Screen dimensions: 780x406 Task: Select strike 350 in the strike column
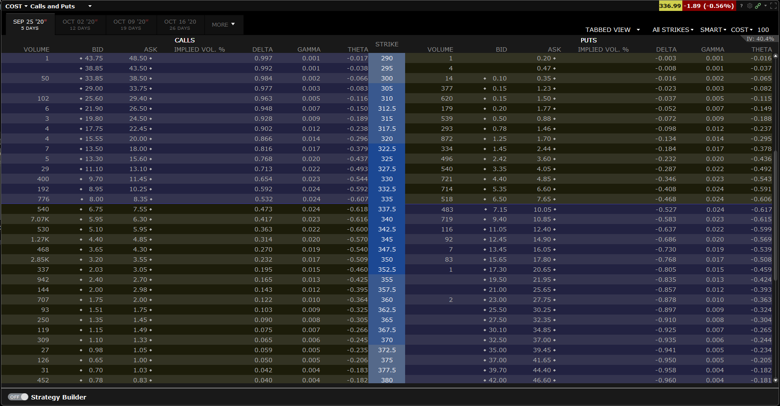pos(387,259)
